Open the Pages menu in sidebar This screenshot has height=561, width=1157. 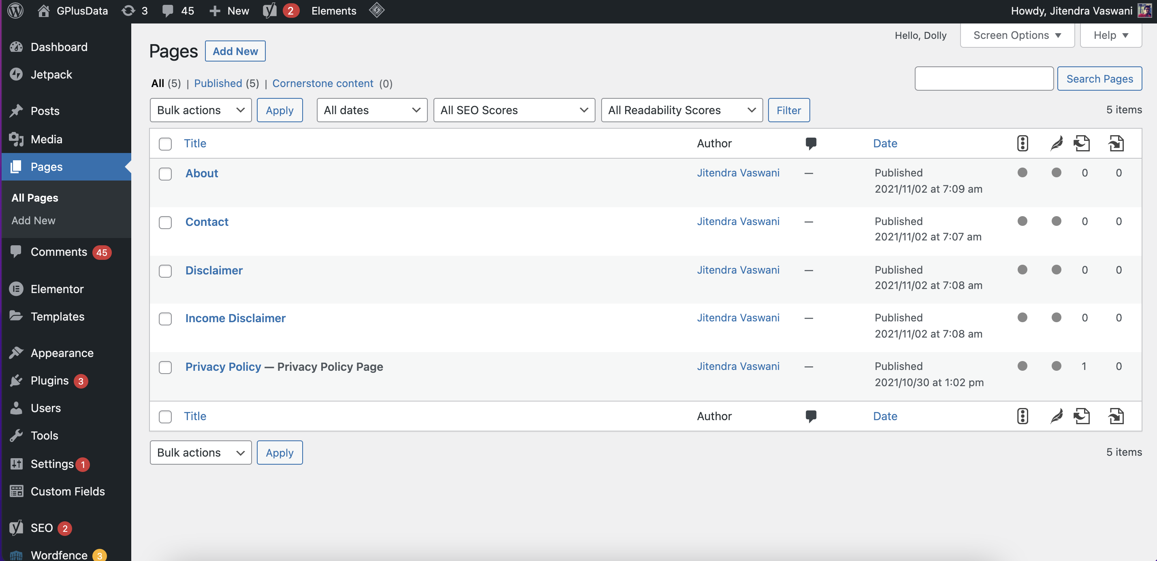46,167
